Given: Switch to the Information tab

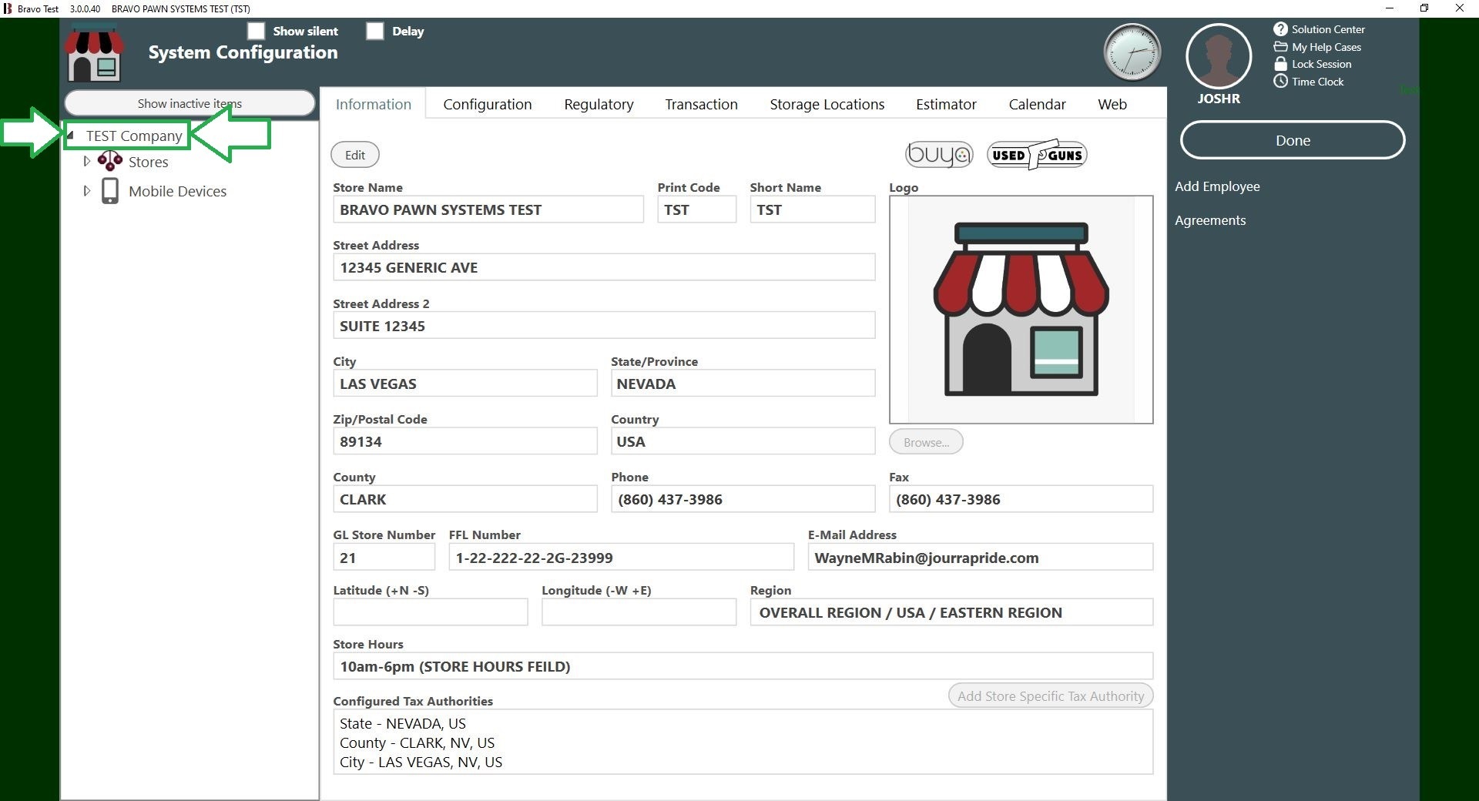Looking at the screenshot, I should (x=373, y=104).
